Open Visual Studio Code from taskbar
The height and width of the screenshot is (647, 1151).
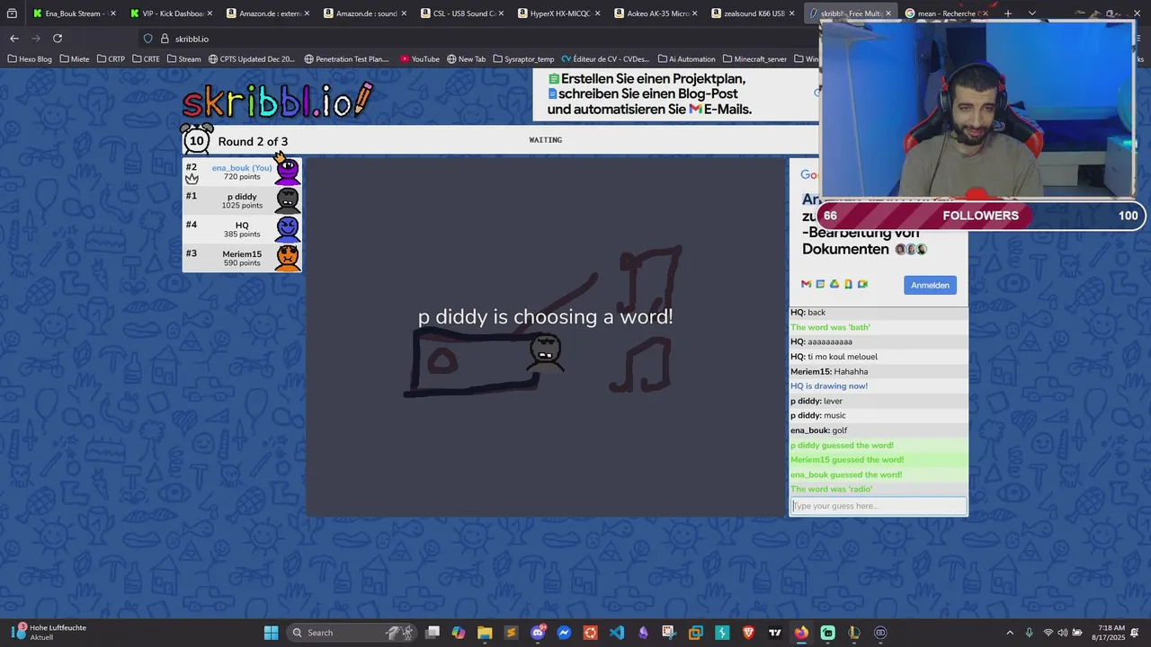point(617,633)
